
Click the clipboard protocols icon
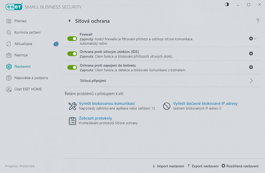72,121
